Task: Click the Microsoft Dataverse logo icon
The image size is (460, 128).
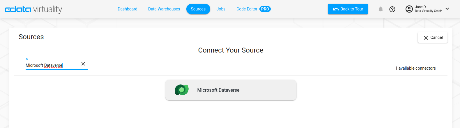Action: (182, 90)
